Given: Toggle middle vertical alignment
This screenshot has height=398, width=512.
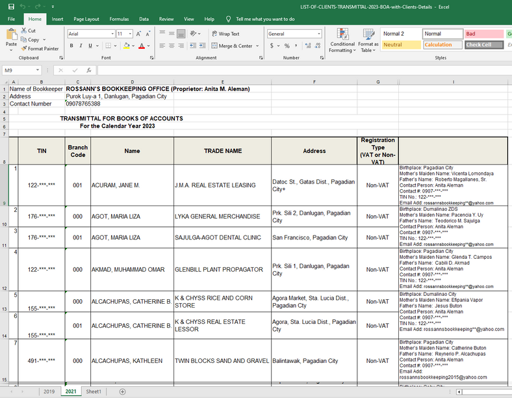Looking at the screenshot, I should click(172, 33).
